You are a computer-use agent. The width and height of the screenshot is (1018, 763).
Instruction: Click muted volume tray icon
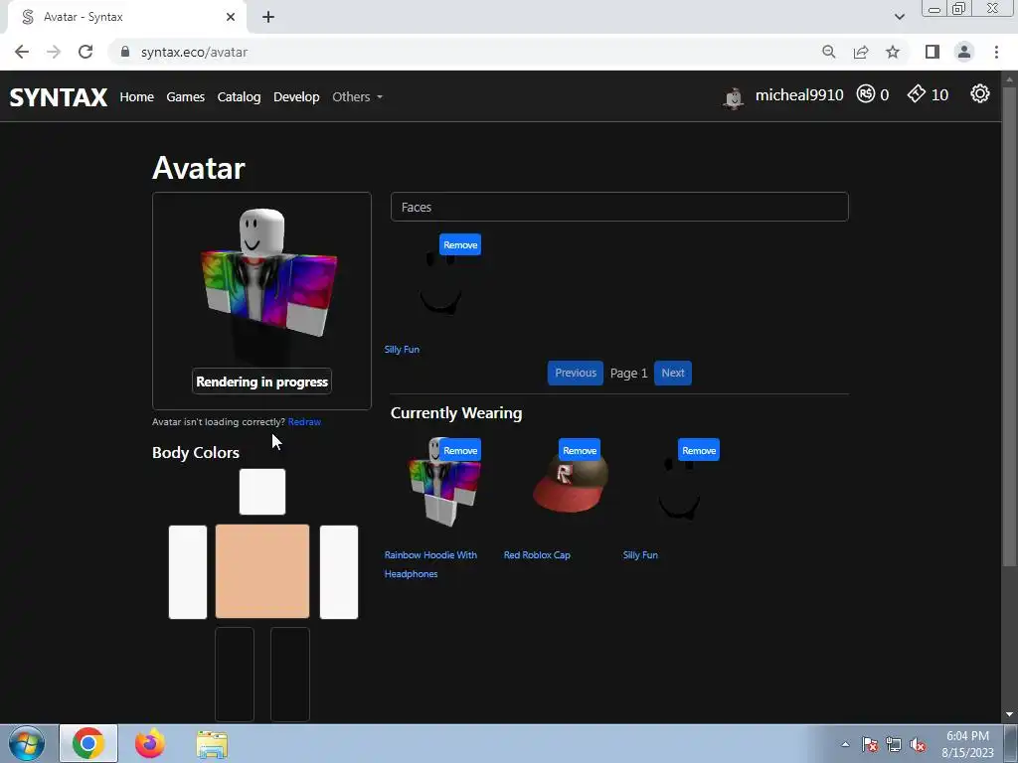[x=918, y=745]
